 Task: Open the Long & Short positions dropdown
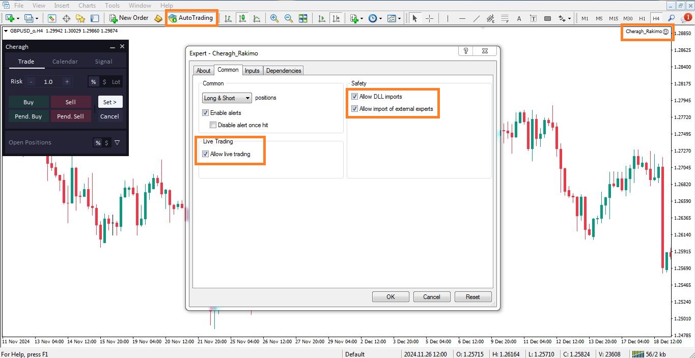tap(227, 98)
